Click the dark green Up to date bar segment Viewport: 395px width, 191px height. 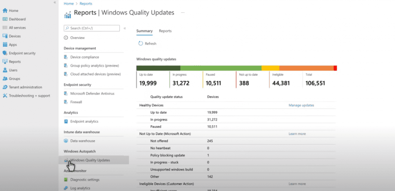158,68
